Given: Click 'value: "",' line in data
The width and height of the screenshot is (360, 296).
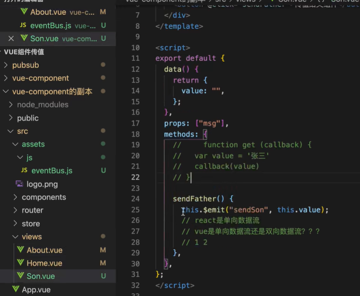Looking at the screenshot, I should click(203, 91).
